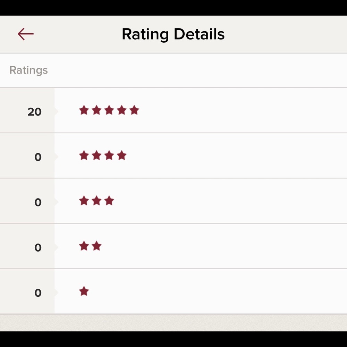347x347 pixels.
Task: Click the 20 count for 5-star ratings
Action: point(34,112)
